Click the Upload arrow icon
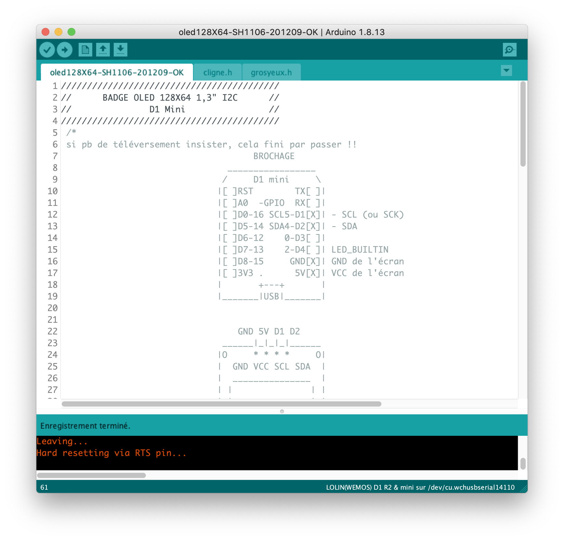 (65, 50)
